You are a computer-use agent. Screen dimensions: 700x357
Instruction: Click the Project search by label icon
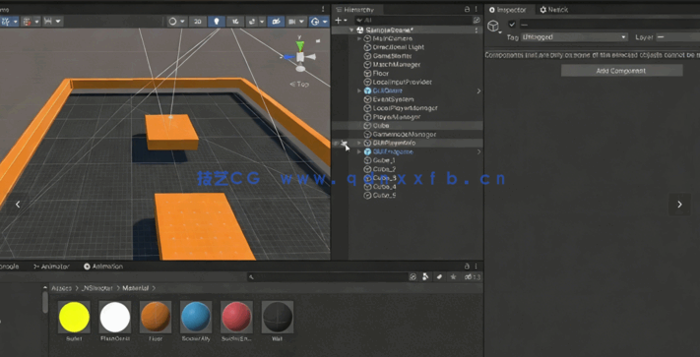(x=439, y=277)
